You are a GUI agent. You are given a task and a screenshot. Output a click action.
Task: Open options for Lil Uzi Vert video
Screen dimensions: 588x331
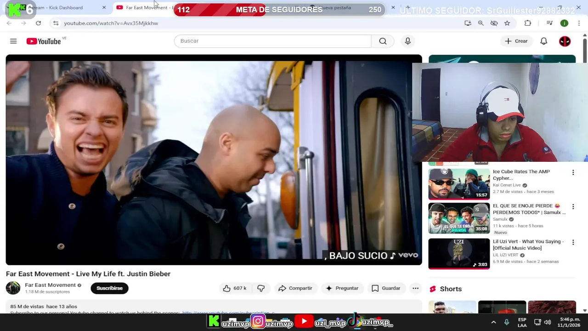tap(573, 242)
